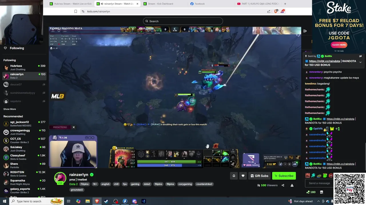366x205 pixels.
Task: Open the share stream icon
Action: coord(283,185)
